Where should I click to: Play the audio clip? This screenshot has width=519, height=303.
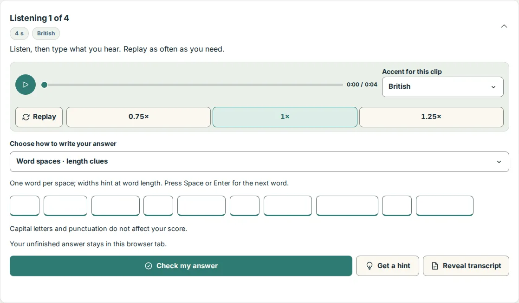[26, 85]
